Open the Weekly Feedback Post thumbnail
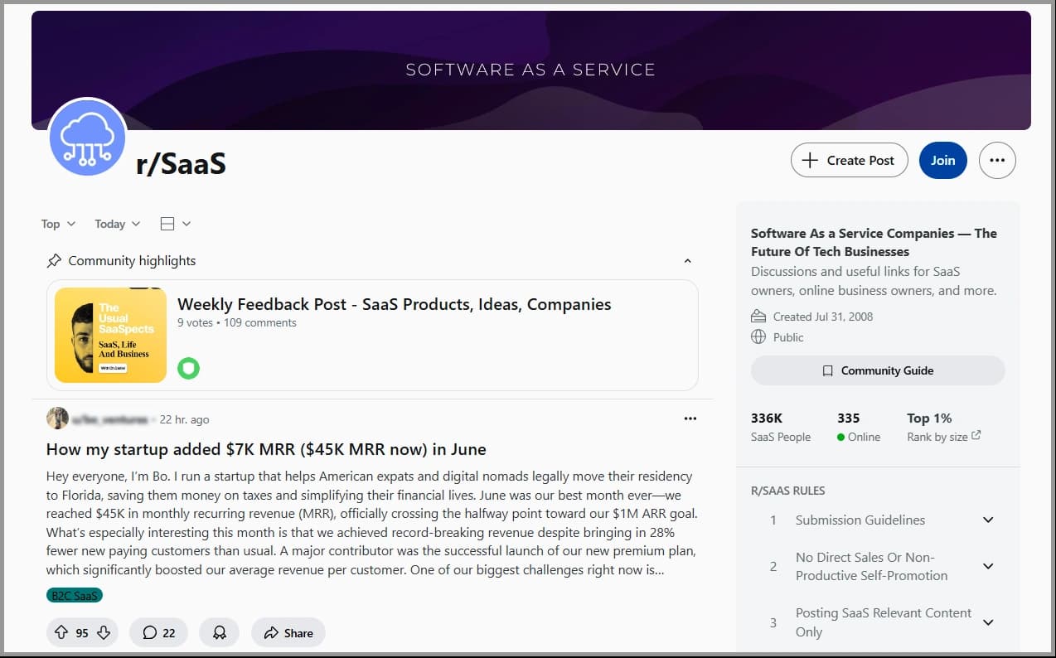The image size is (1056, 658). coord(110,335)
